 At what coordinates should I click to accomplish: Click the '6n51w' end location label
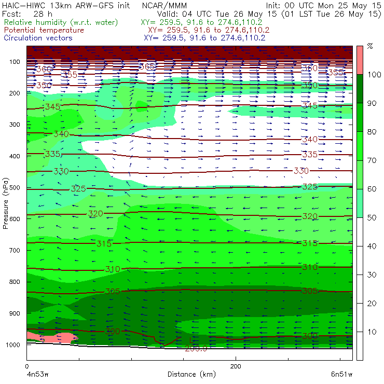[x=341, y=375]
